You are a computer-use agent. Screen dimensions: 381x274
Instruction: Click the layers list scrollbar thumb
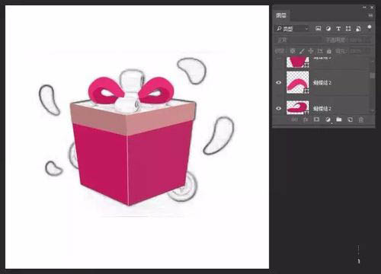(x=372, y=75)
